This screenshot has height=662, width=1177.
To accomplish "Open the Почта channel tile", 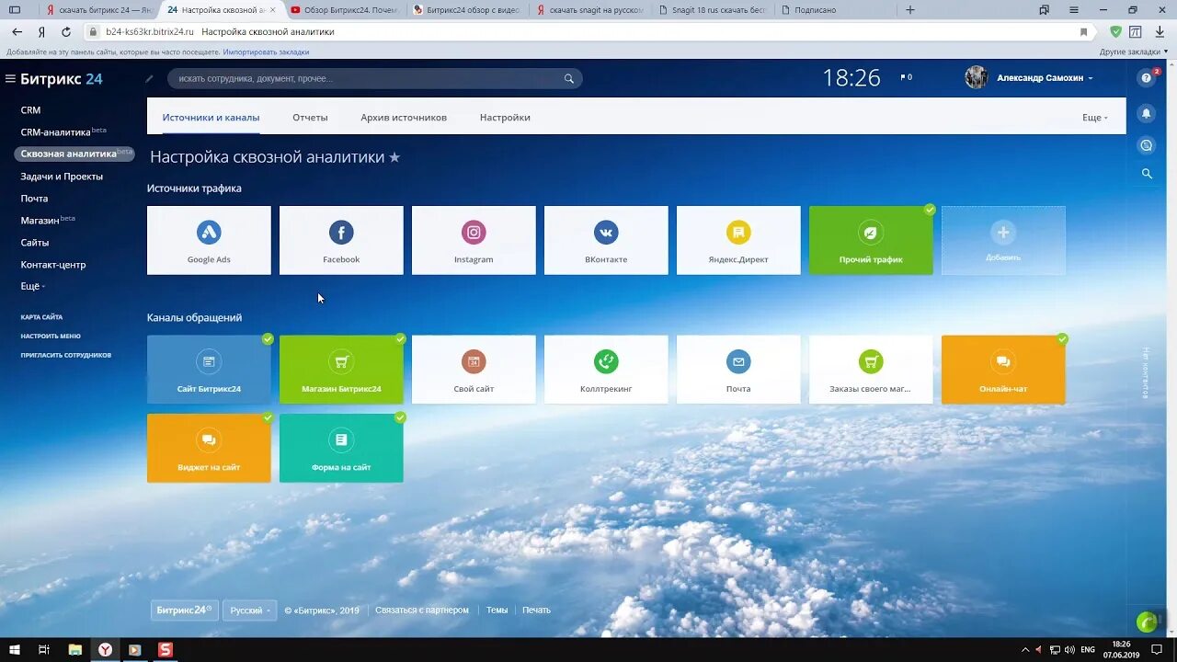I will (x=738, y=370).
